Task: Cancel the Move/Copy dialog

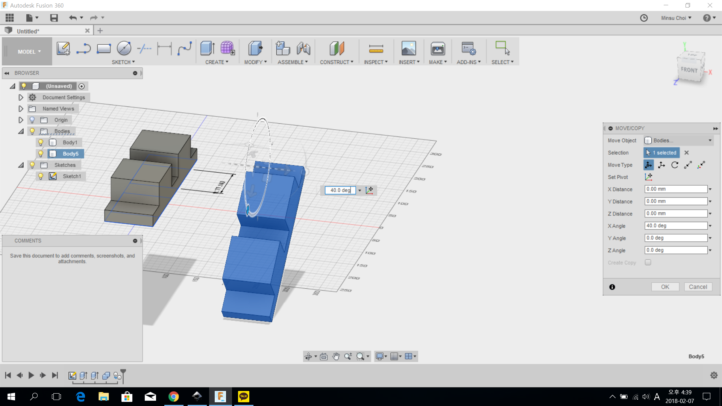Action: point(698,287)
